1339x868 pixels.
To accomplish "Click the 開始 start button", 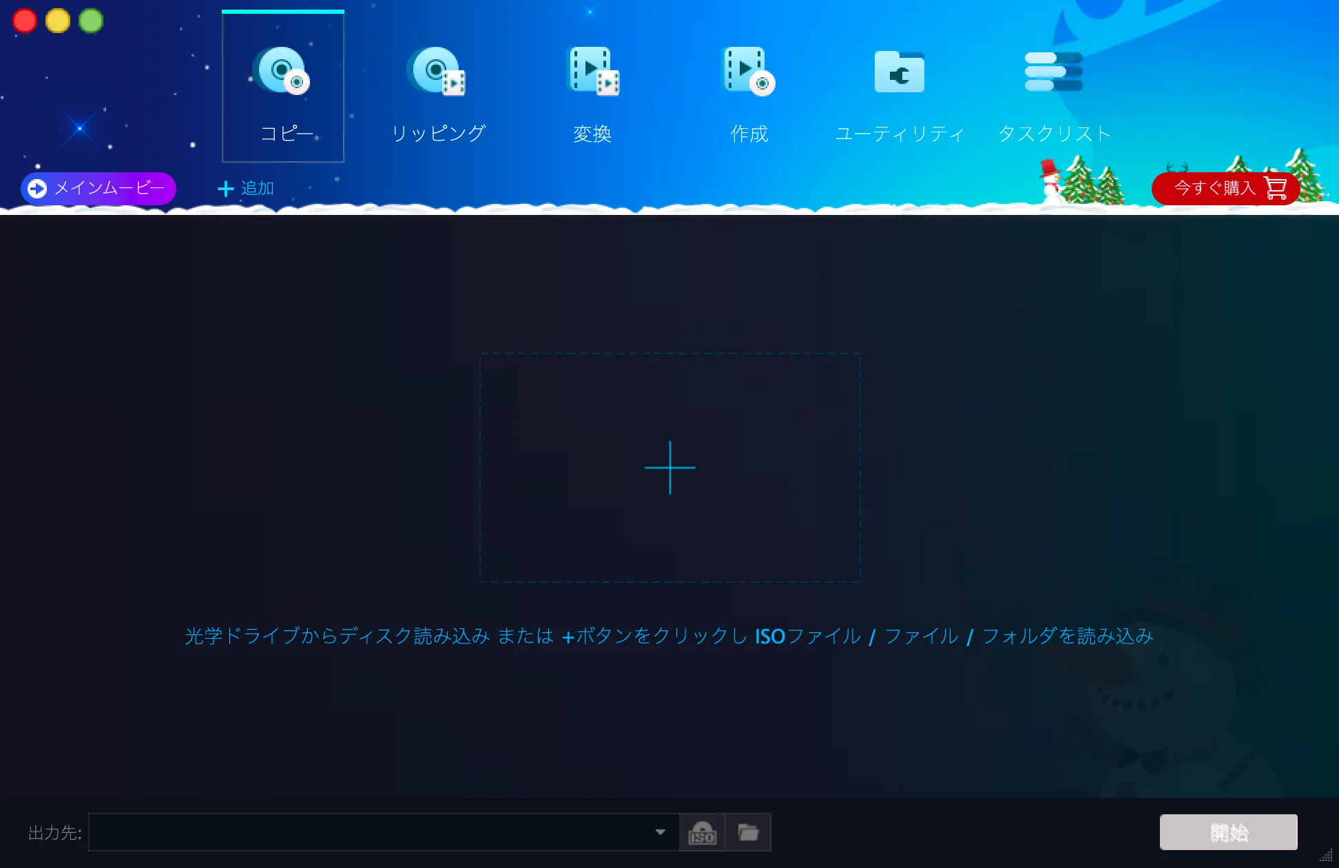I will tap(1229, 832).
